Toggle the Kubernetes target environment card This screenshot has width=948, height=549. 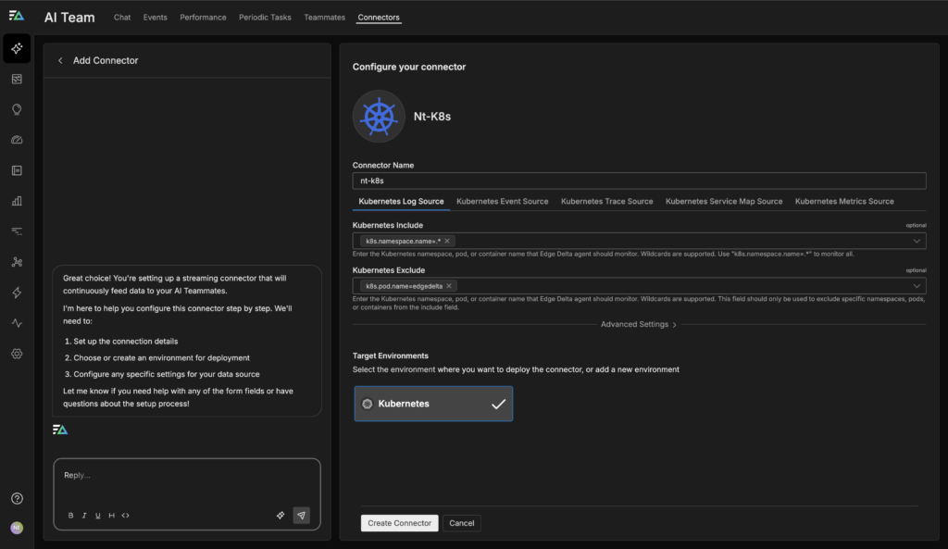coord(433,404)
